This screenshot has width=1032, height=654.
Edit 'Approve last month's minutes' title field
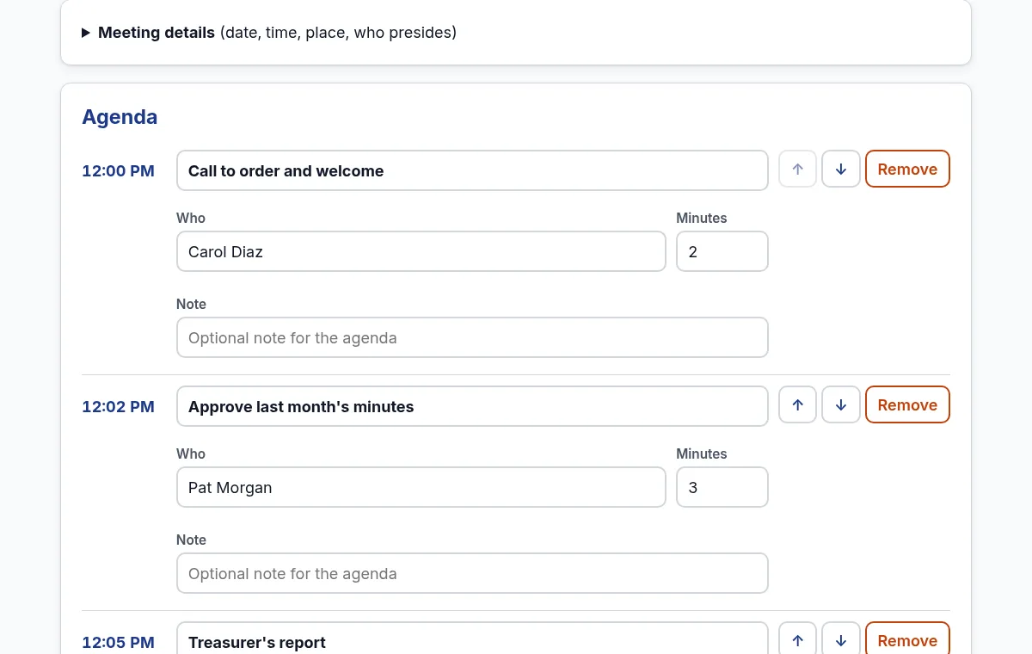[472, 406]
